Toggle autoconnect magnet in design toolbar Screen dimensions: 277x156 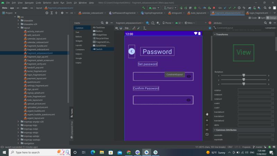click(121, 28)
